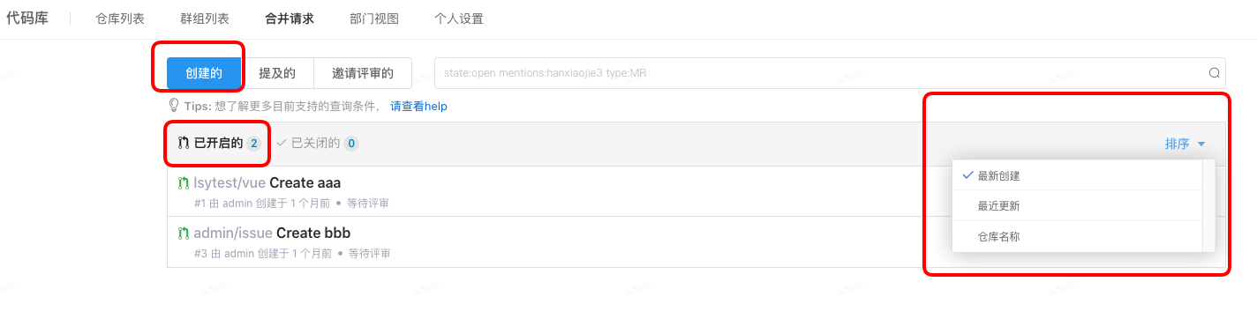Click the merge request search field
The image size is (1257, 319).
tap(821, 73)
